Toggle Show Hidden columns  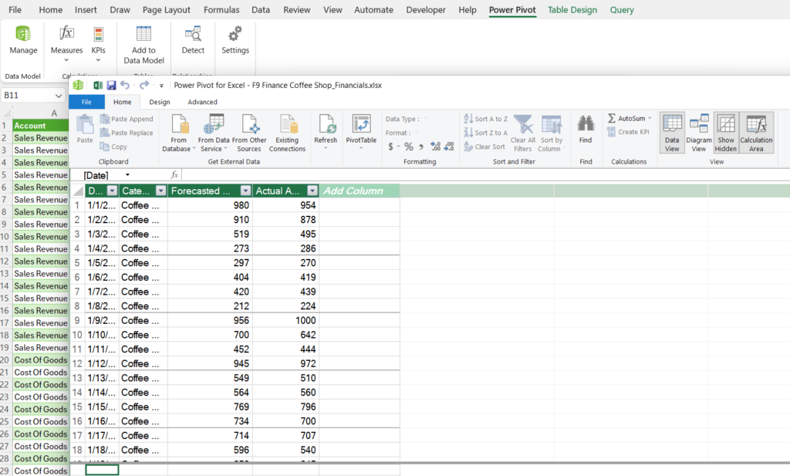(725, 131)
